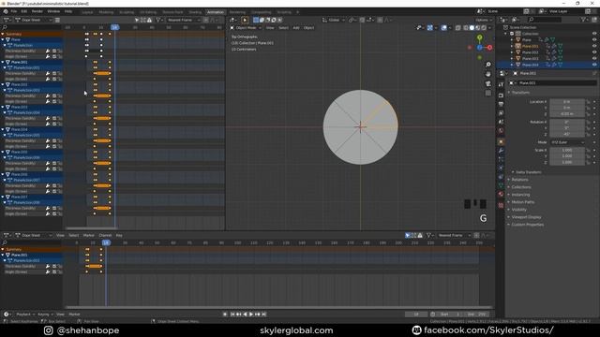
Task: Select the tweak tool in viewport header
Action: (245, 20)
